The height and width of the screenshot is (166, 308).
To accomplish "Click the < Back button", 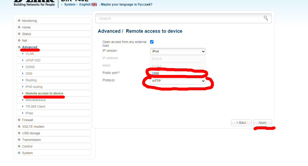I will pos(241,122).
